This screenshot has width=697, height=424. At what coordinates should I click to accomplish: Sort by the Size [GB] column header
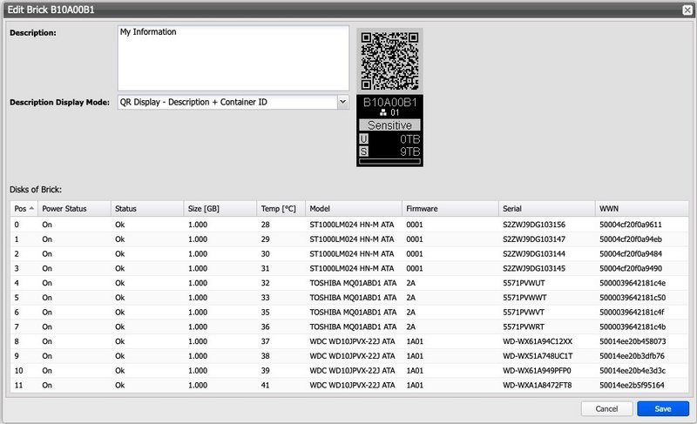(x=204, y=209)
